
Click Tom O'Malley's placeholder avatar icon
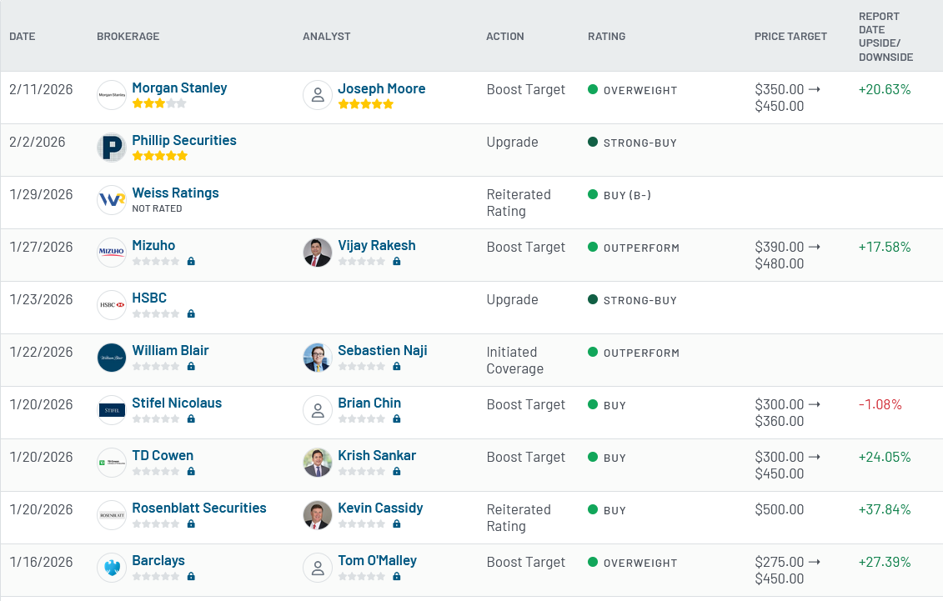pos(318,568)
